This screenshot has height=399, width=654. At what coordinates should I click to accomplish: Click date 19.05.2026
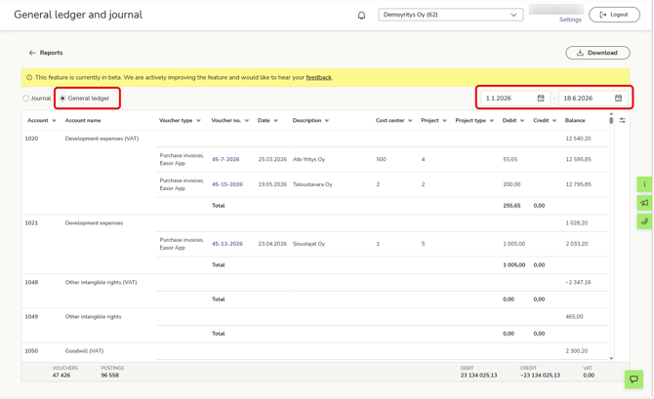pyautogui.click(x=272, y=184)
